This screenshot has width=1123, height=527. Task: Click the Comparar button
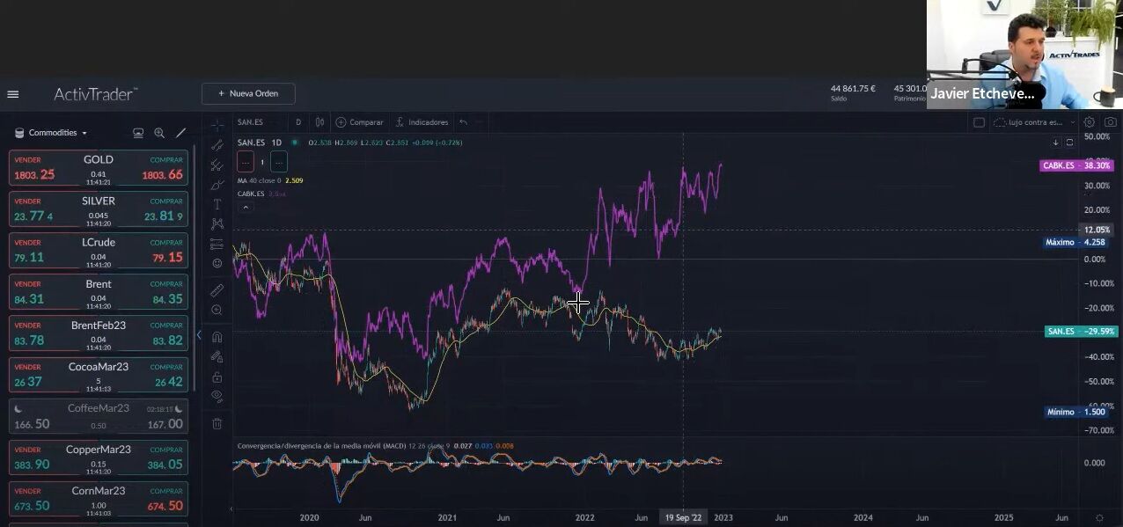coord(359,122)
